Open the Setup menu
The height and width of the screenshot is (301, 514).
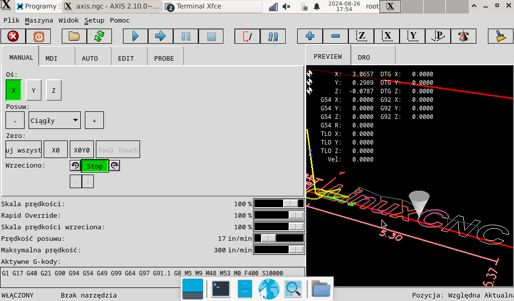94,20
